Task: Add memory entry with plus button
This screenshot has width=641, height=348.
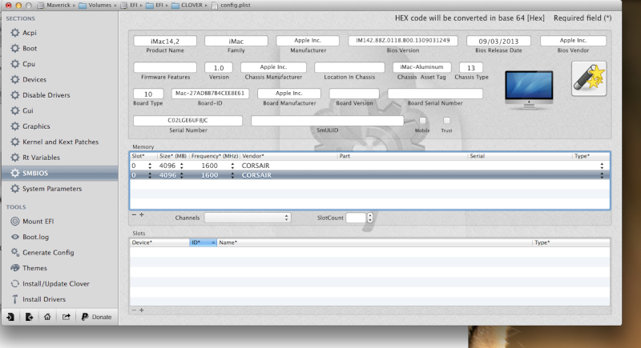Action: [x=142, y=214]
